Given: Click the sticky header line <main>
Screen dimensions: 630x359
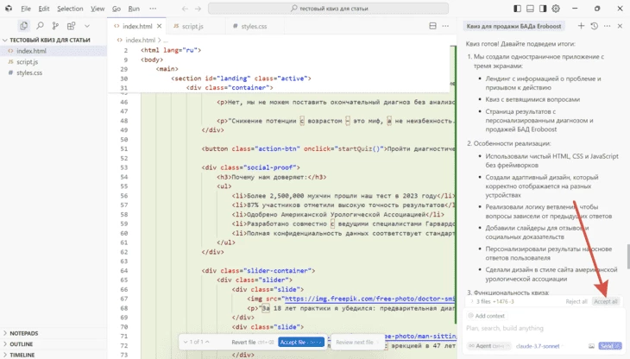Looking at the screenshot, I should coord(167,69).
